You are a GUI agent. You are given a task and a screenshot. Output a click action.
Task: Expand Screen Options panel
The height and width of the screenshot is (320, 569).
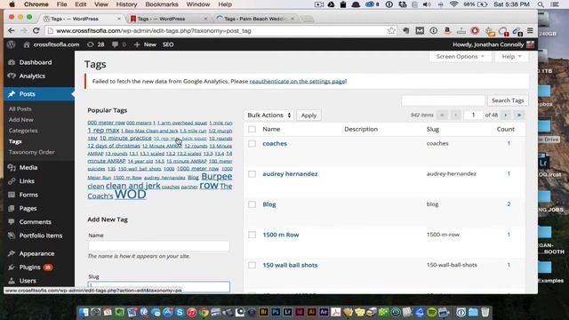[x=461, y=57]
